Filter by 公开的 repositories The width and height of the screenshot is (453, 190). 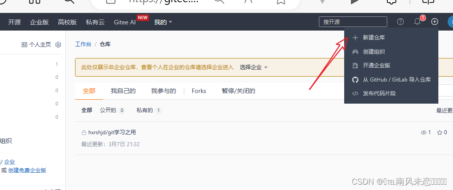tap(112, 110)
